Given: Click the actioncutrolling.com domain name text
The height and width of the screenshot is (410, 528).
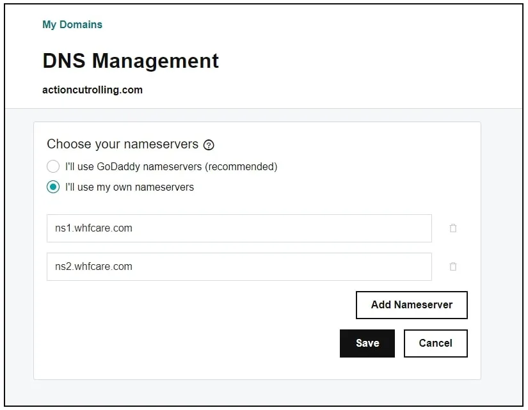Looking at the screenshot, I should [x=92, y=90].
